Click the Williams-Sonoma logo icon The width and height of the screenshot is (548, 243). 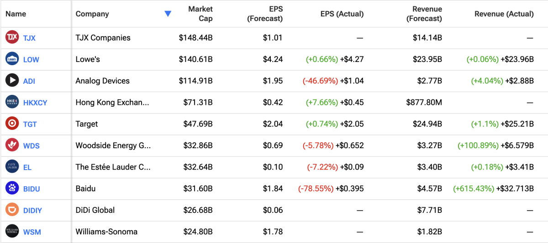point(12,232)
